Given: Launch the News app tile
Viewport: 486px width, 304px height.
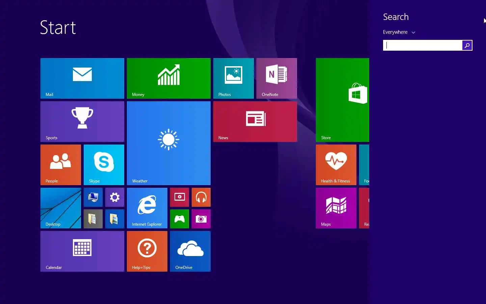Looking at the screenshot, I should pyautogui.click(x=255, y=122).
